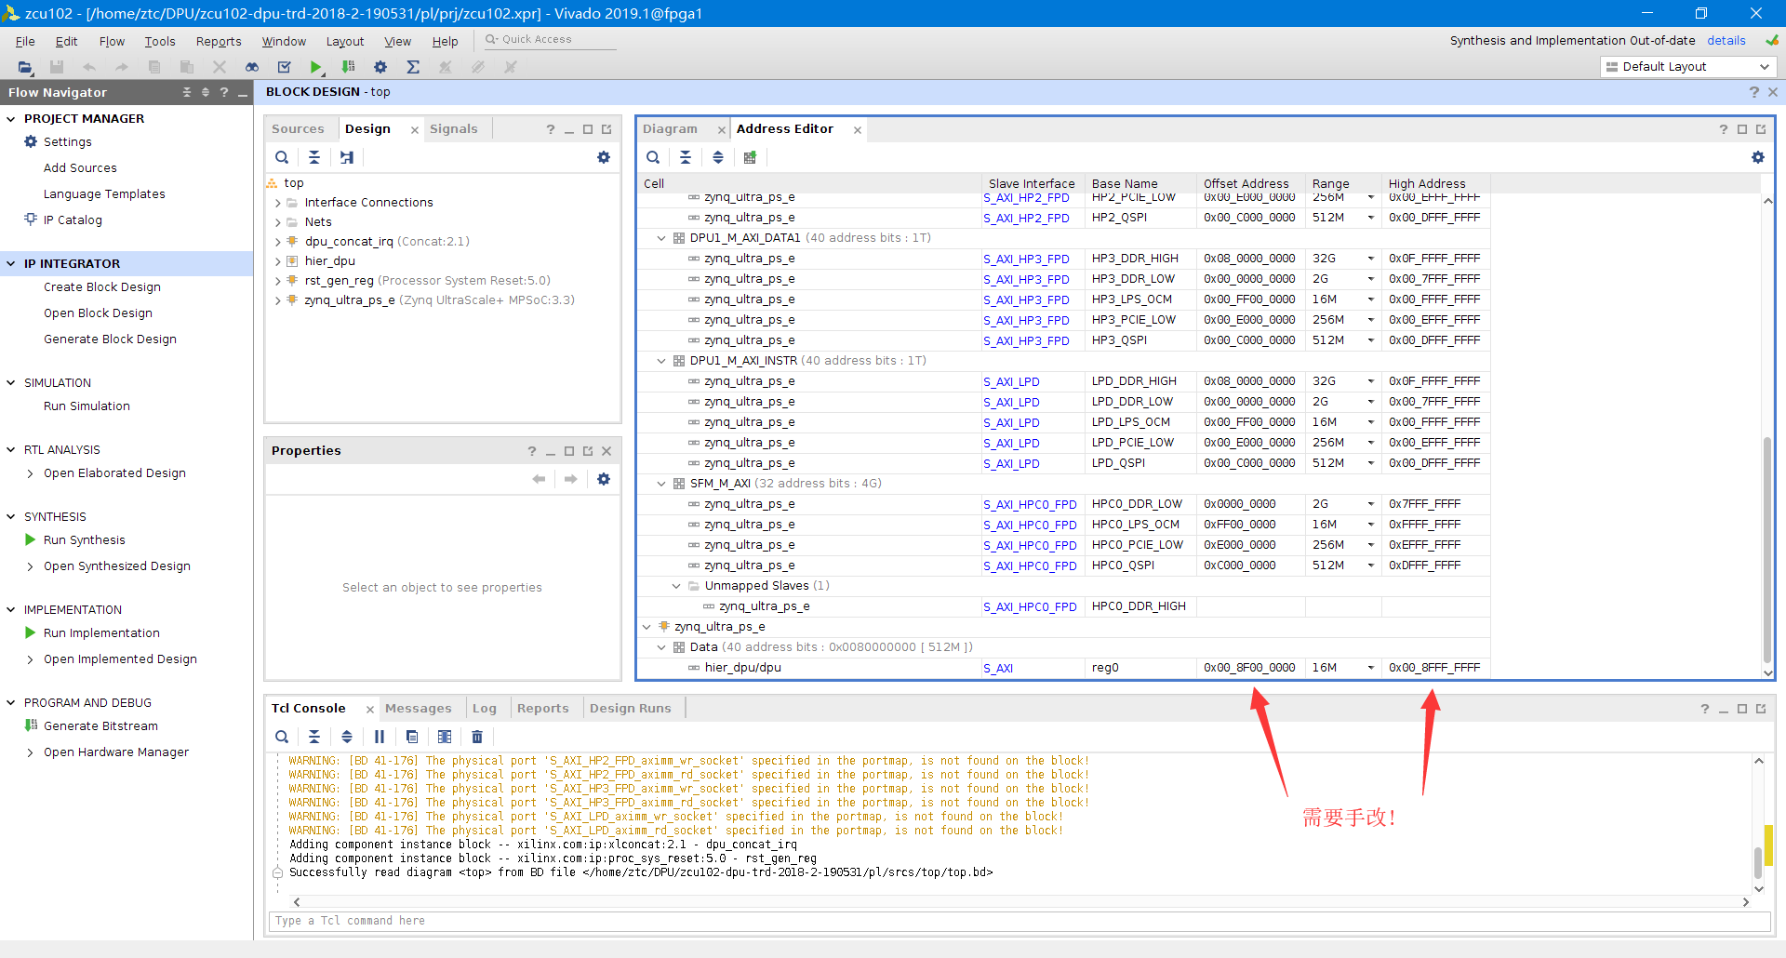
Task: Toggle column selection mode in Tcl Console
Action: (x=445, y=737)
